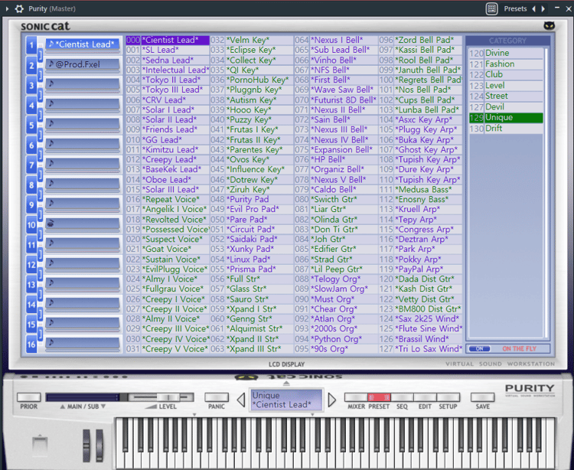Toggle the On The Fly ON switch
574x470 pixels.
480,348
